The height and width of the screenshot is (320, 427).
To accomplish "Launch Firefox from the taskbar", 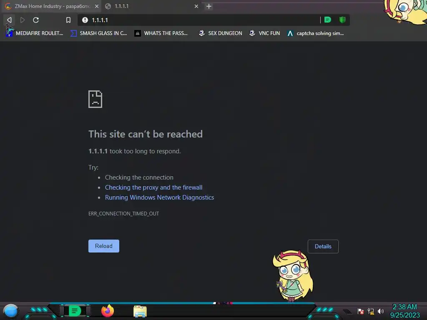I will coord(108,311).
